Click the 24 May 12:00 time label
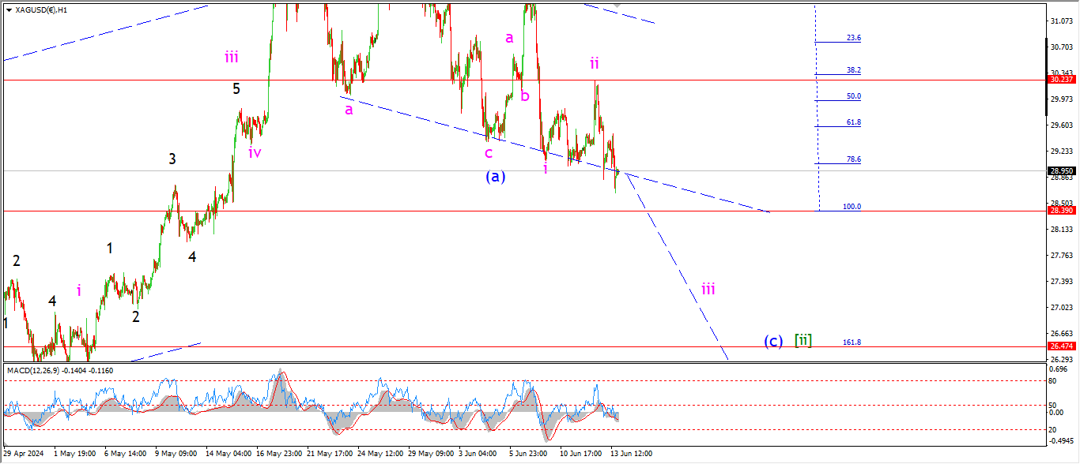The width and height of the screenshot is (1080, 464). 380,454
